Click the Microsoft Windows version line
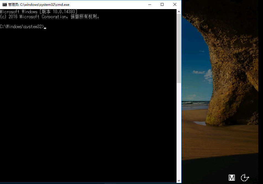263x184 pixels. pyautogui.click(x=39, y=12)
